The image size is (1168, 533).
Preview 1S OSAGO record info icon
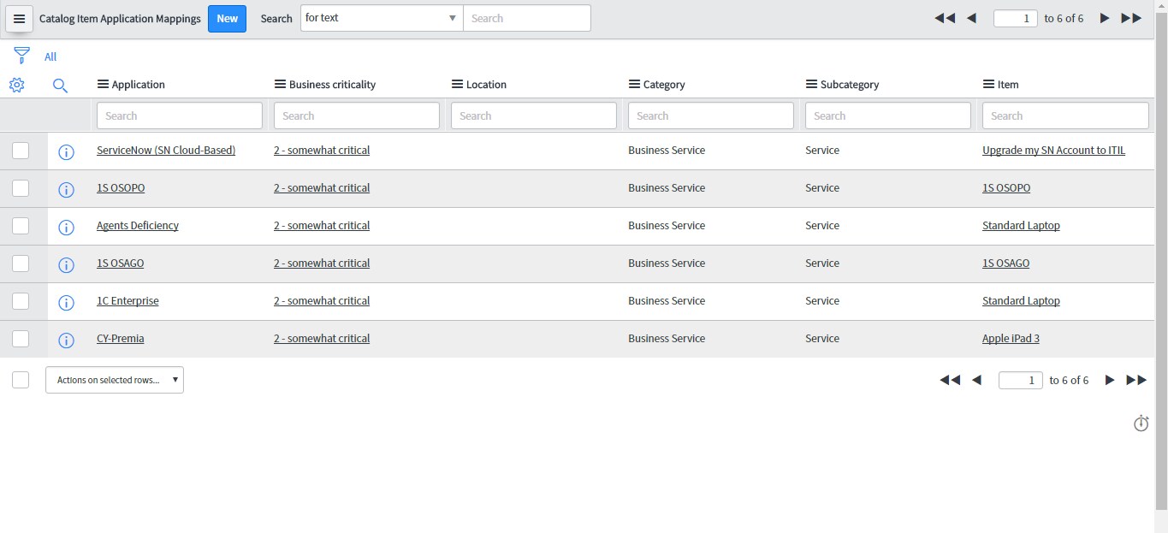66,264
